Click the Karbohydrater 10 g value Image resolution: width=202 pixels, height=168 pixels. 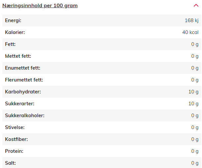193,92
